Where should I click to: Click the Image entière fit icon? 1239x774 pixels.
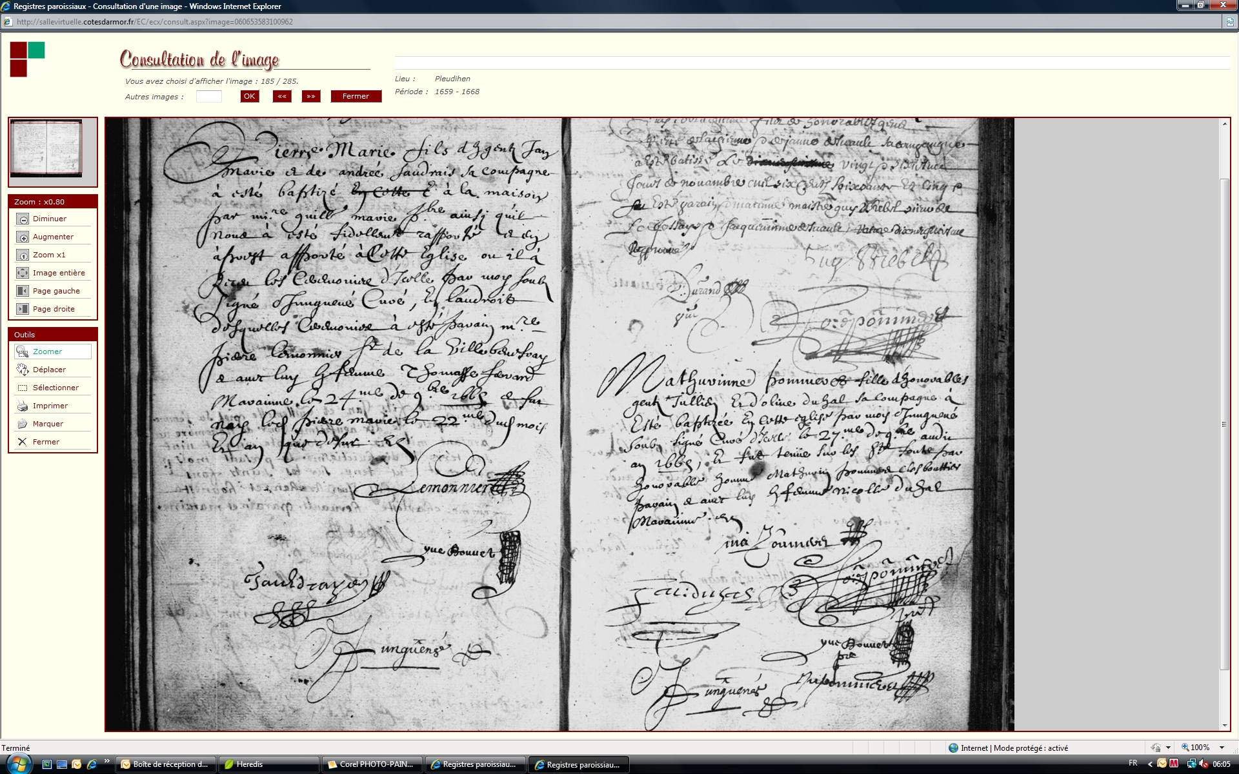coord(23,273)
